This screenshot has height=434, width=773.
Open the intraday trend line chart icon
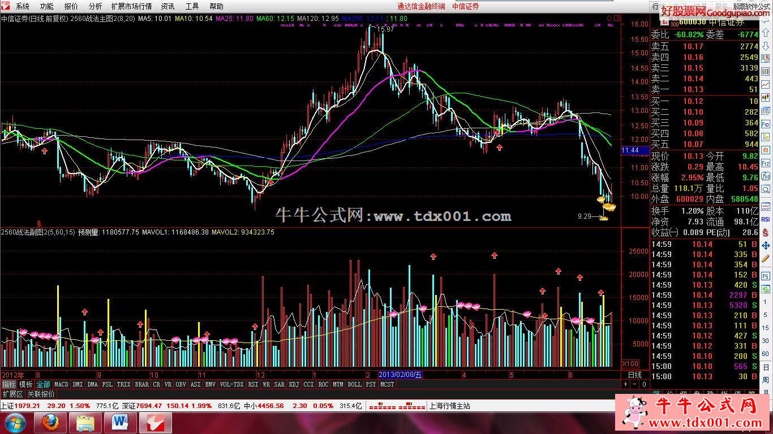pos(766,84)
